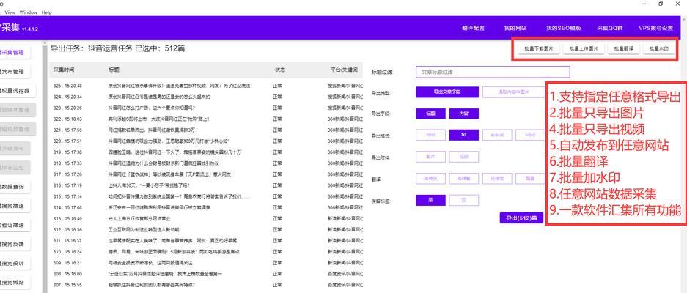The image size is (687, 293).
Task: Click 配置 in the 翻译 row
Action: pos(530,178)
